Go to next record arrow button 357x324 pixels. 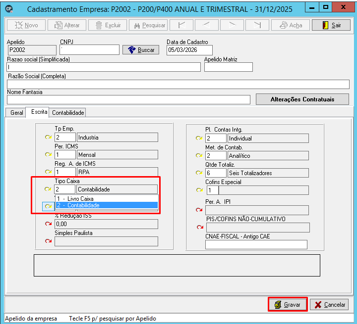[232, 25]
